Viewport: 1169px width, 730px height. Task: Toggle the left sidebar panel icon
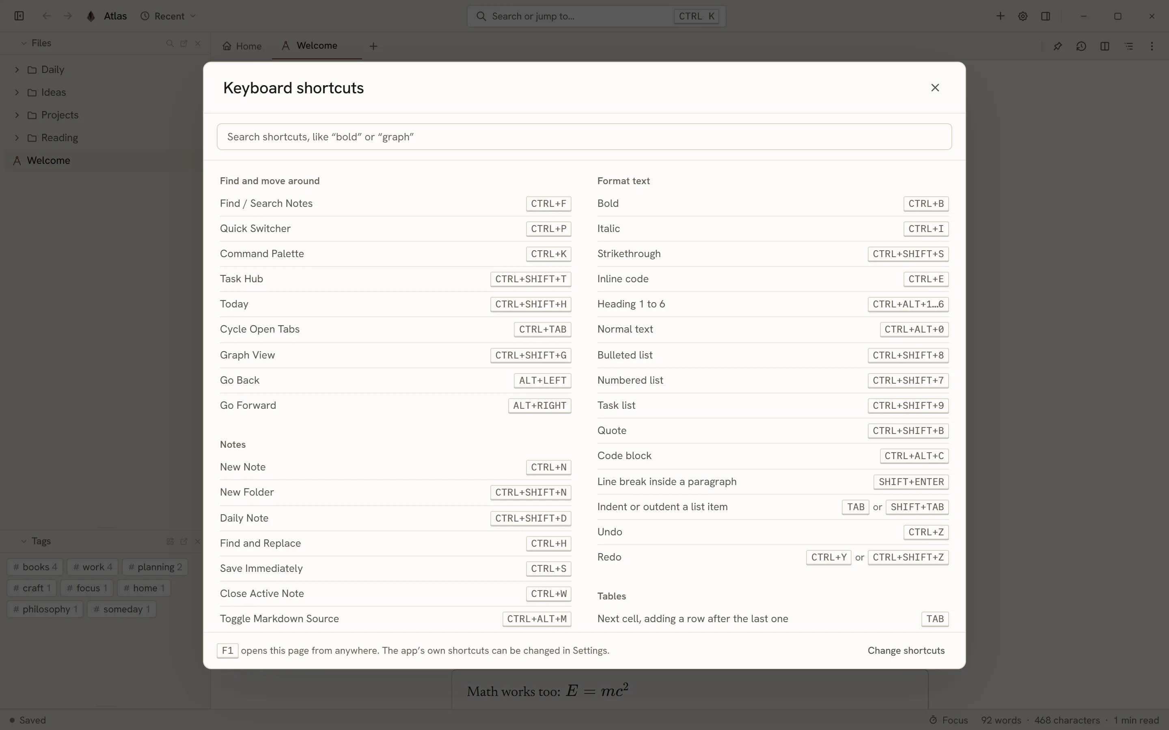(x=19, y=16)
